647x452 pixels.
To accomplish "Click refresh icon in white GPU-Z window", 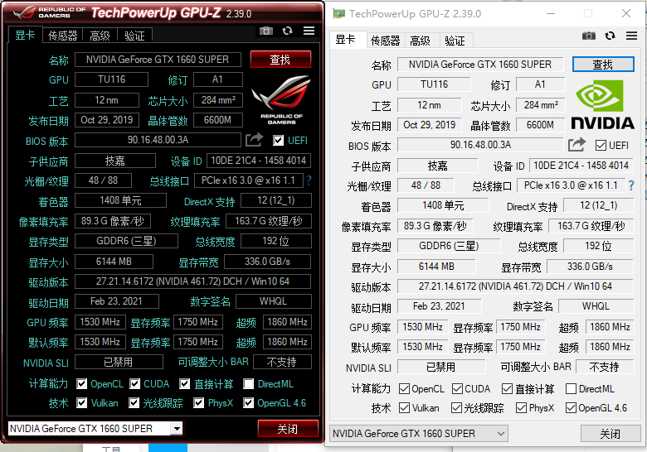I will point(610,36).
